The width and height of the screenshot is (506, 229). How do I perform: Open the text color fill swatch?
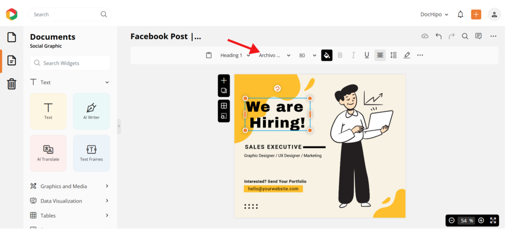[x=327, y=55]
